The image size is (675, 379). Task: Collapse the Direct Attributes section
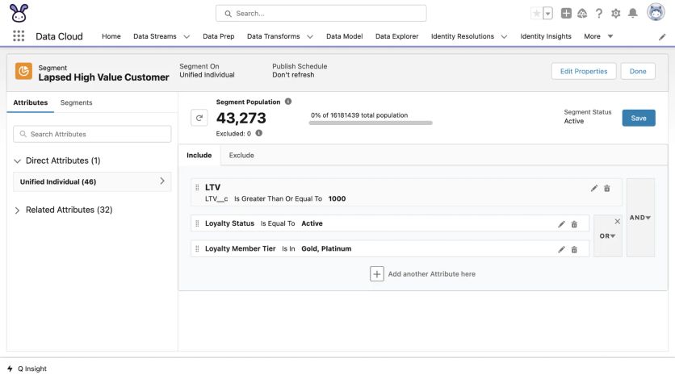coord(17,161)
